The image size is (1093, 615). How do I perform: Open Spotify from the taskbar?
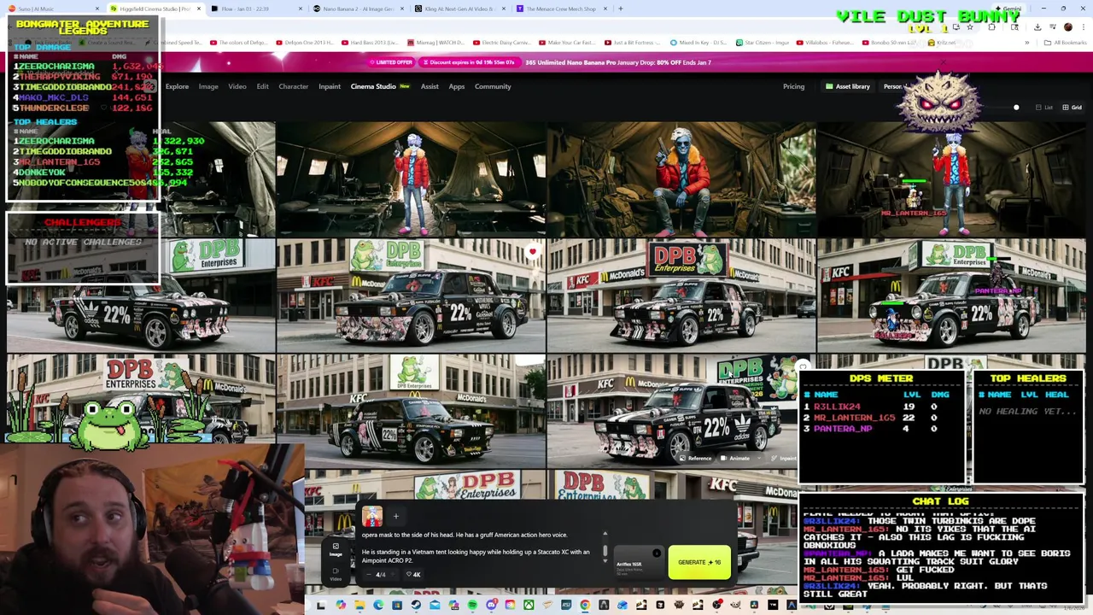coord(472,605)
